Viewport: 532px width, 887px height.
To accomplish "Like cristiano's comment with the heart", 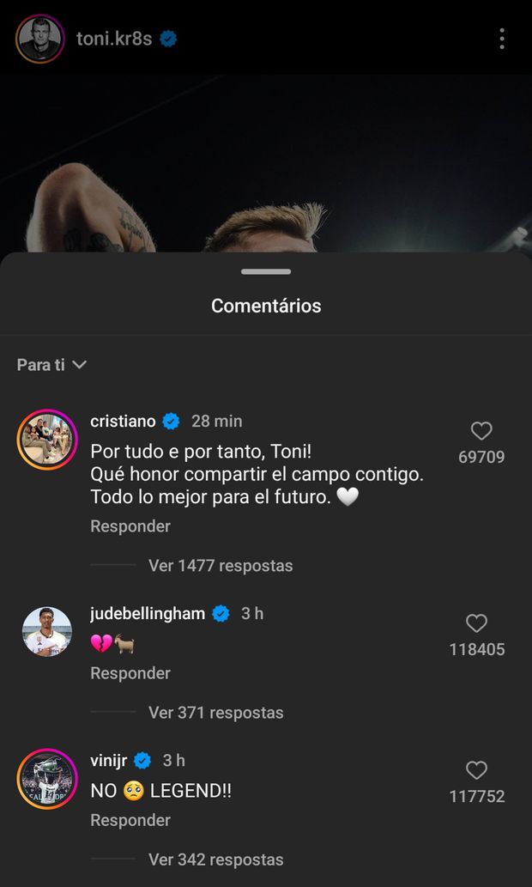I will coord(481,431).
